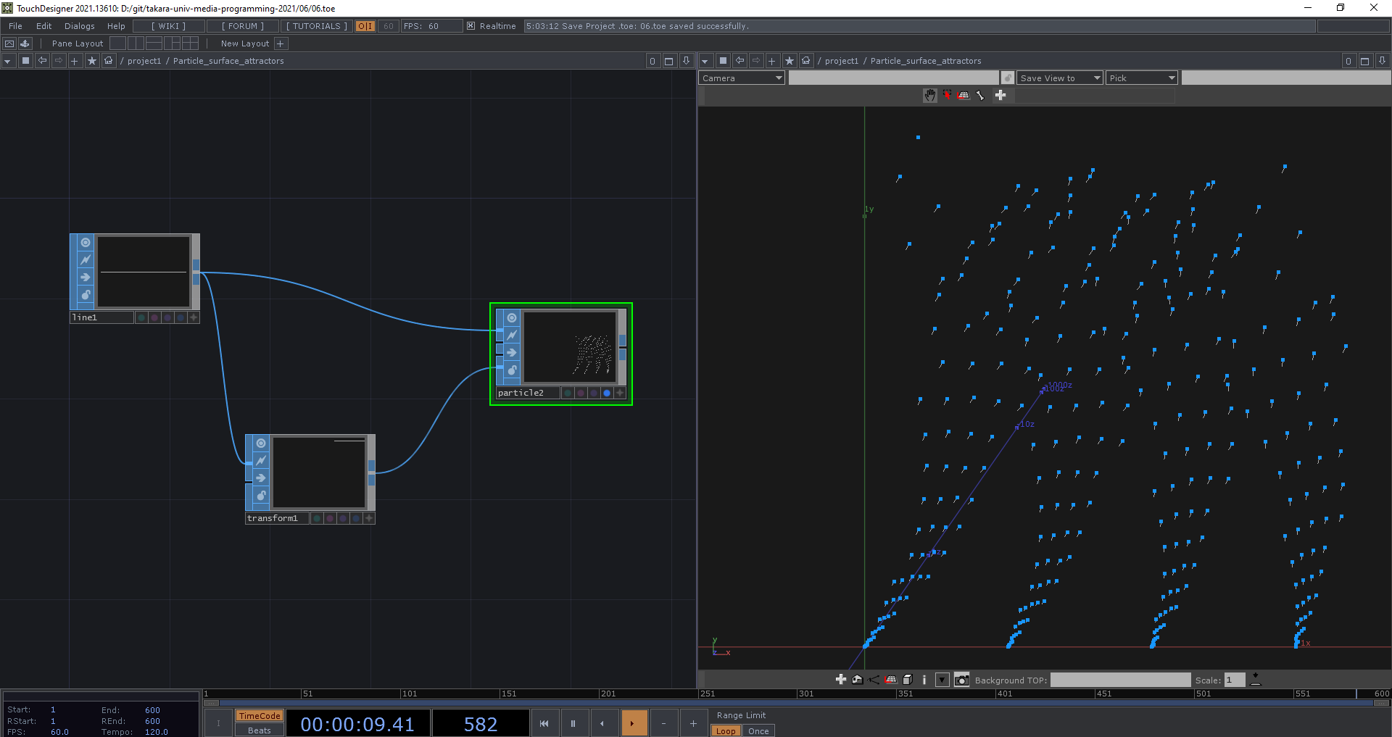1392x737 pixels.
Task: Click the WIKI button
Action: [x=169, y=26]
